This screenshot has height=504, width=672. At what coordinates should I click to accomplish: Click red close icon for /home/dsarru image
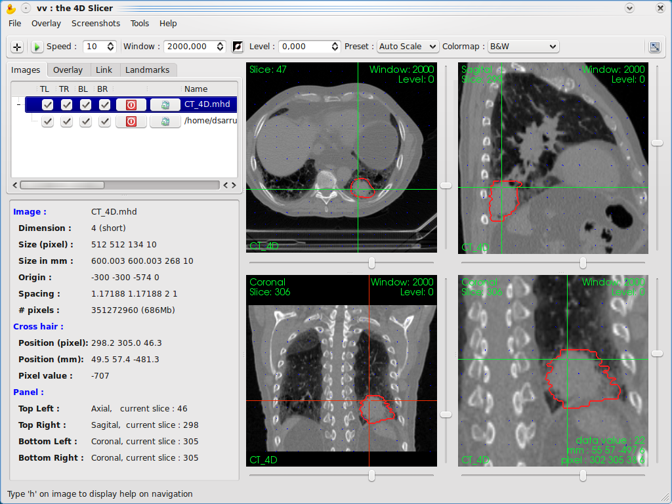click(x=131, y=121)
